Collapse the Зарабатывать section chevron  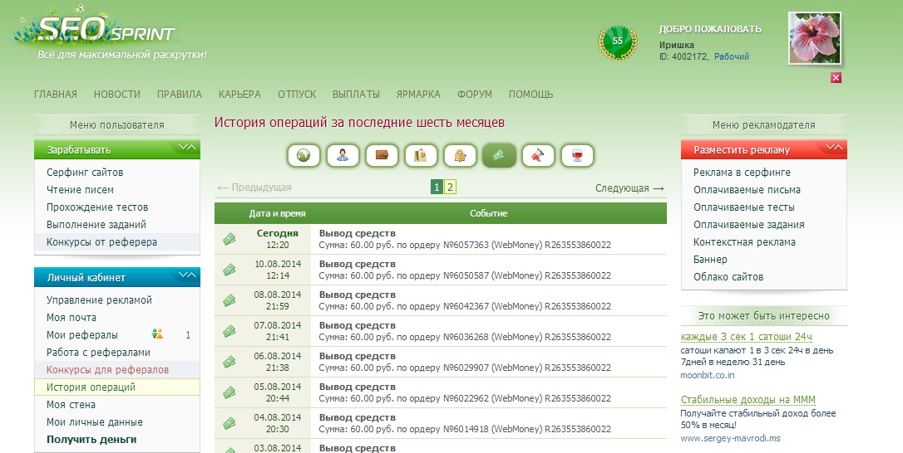point(187,149)
